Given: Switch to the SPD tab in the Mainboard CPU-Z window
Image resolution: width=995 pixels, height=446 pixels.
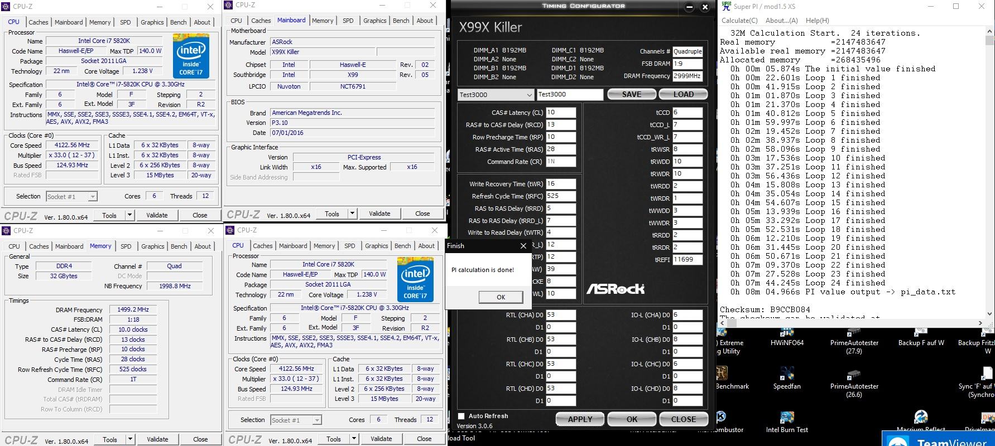Looking at the screenshot, I should pos(348,21).
